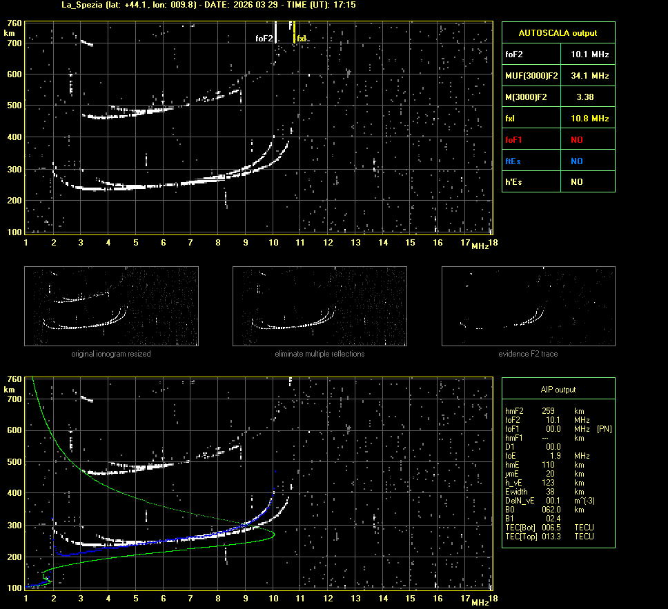Click the red foF1 label
Screen dimensions: 668x609
(514, 140)
